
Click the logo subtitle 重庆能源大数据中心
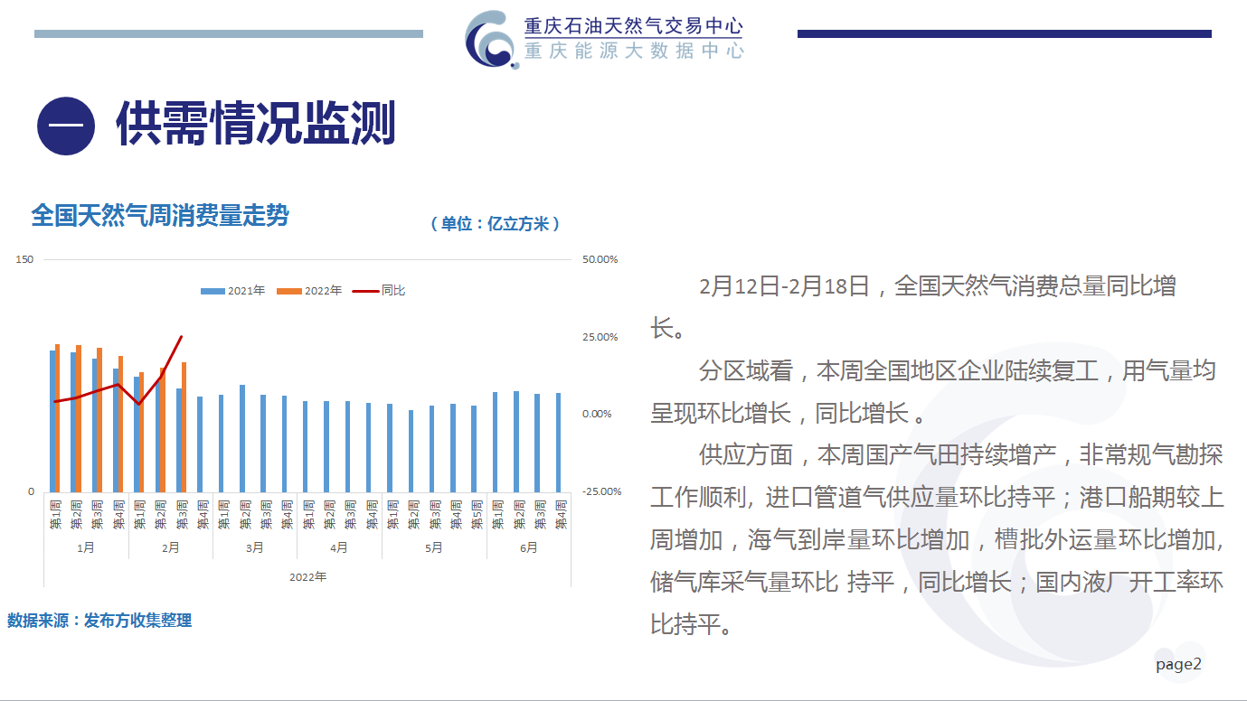click(634, 51)
